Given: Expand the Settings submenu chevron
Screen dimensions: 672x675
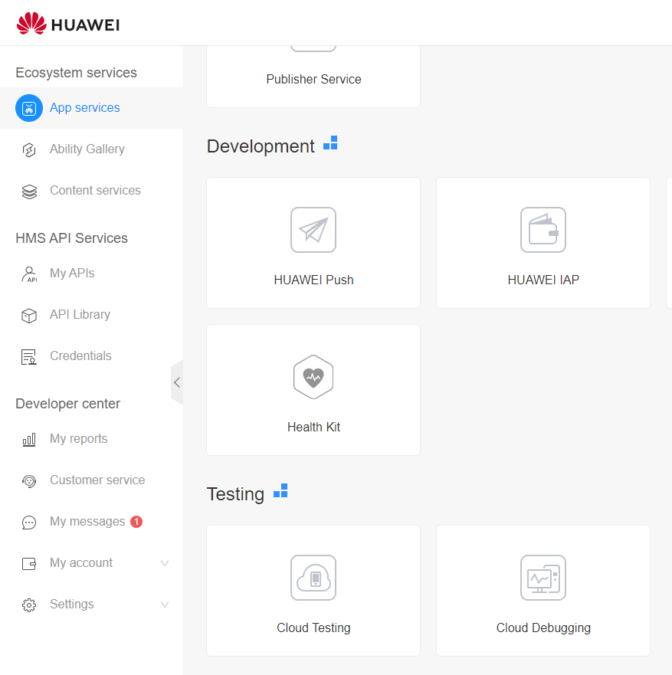Looking at the screenshot, I should 165,604.
